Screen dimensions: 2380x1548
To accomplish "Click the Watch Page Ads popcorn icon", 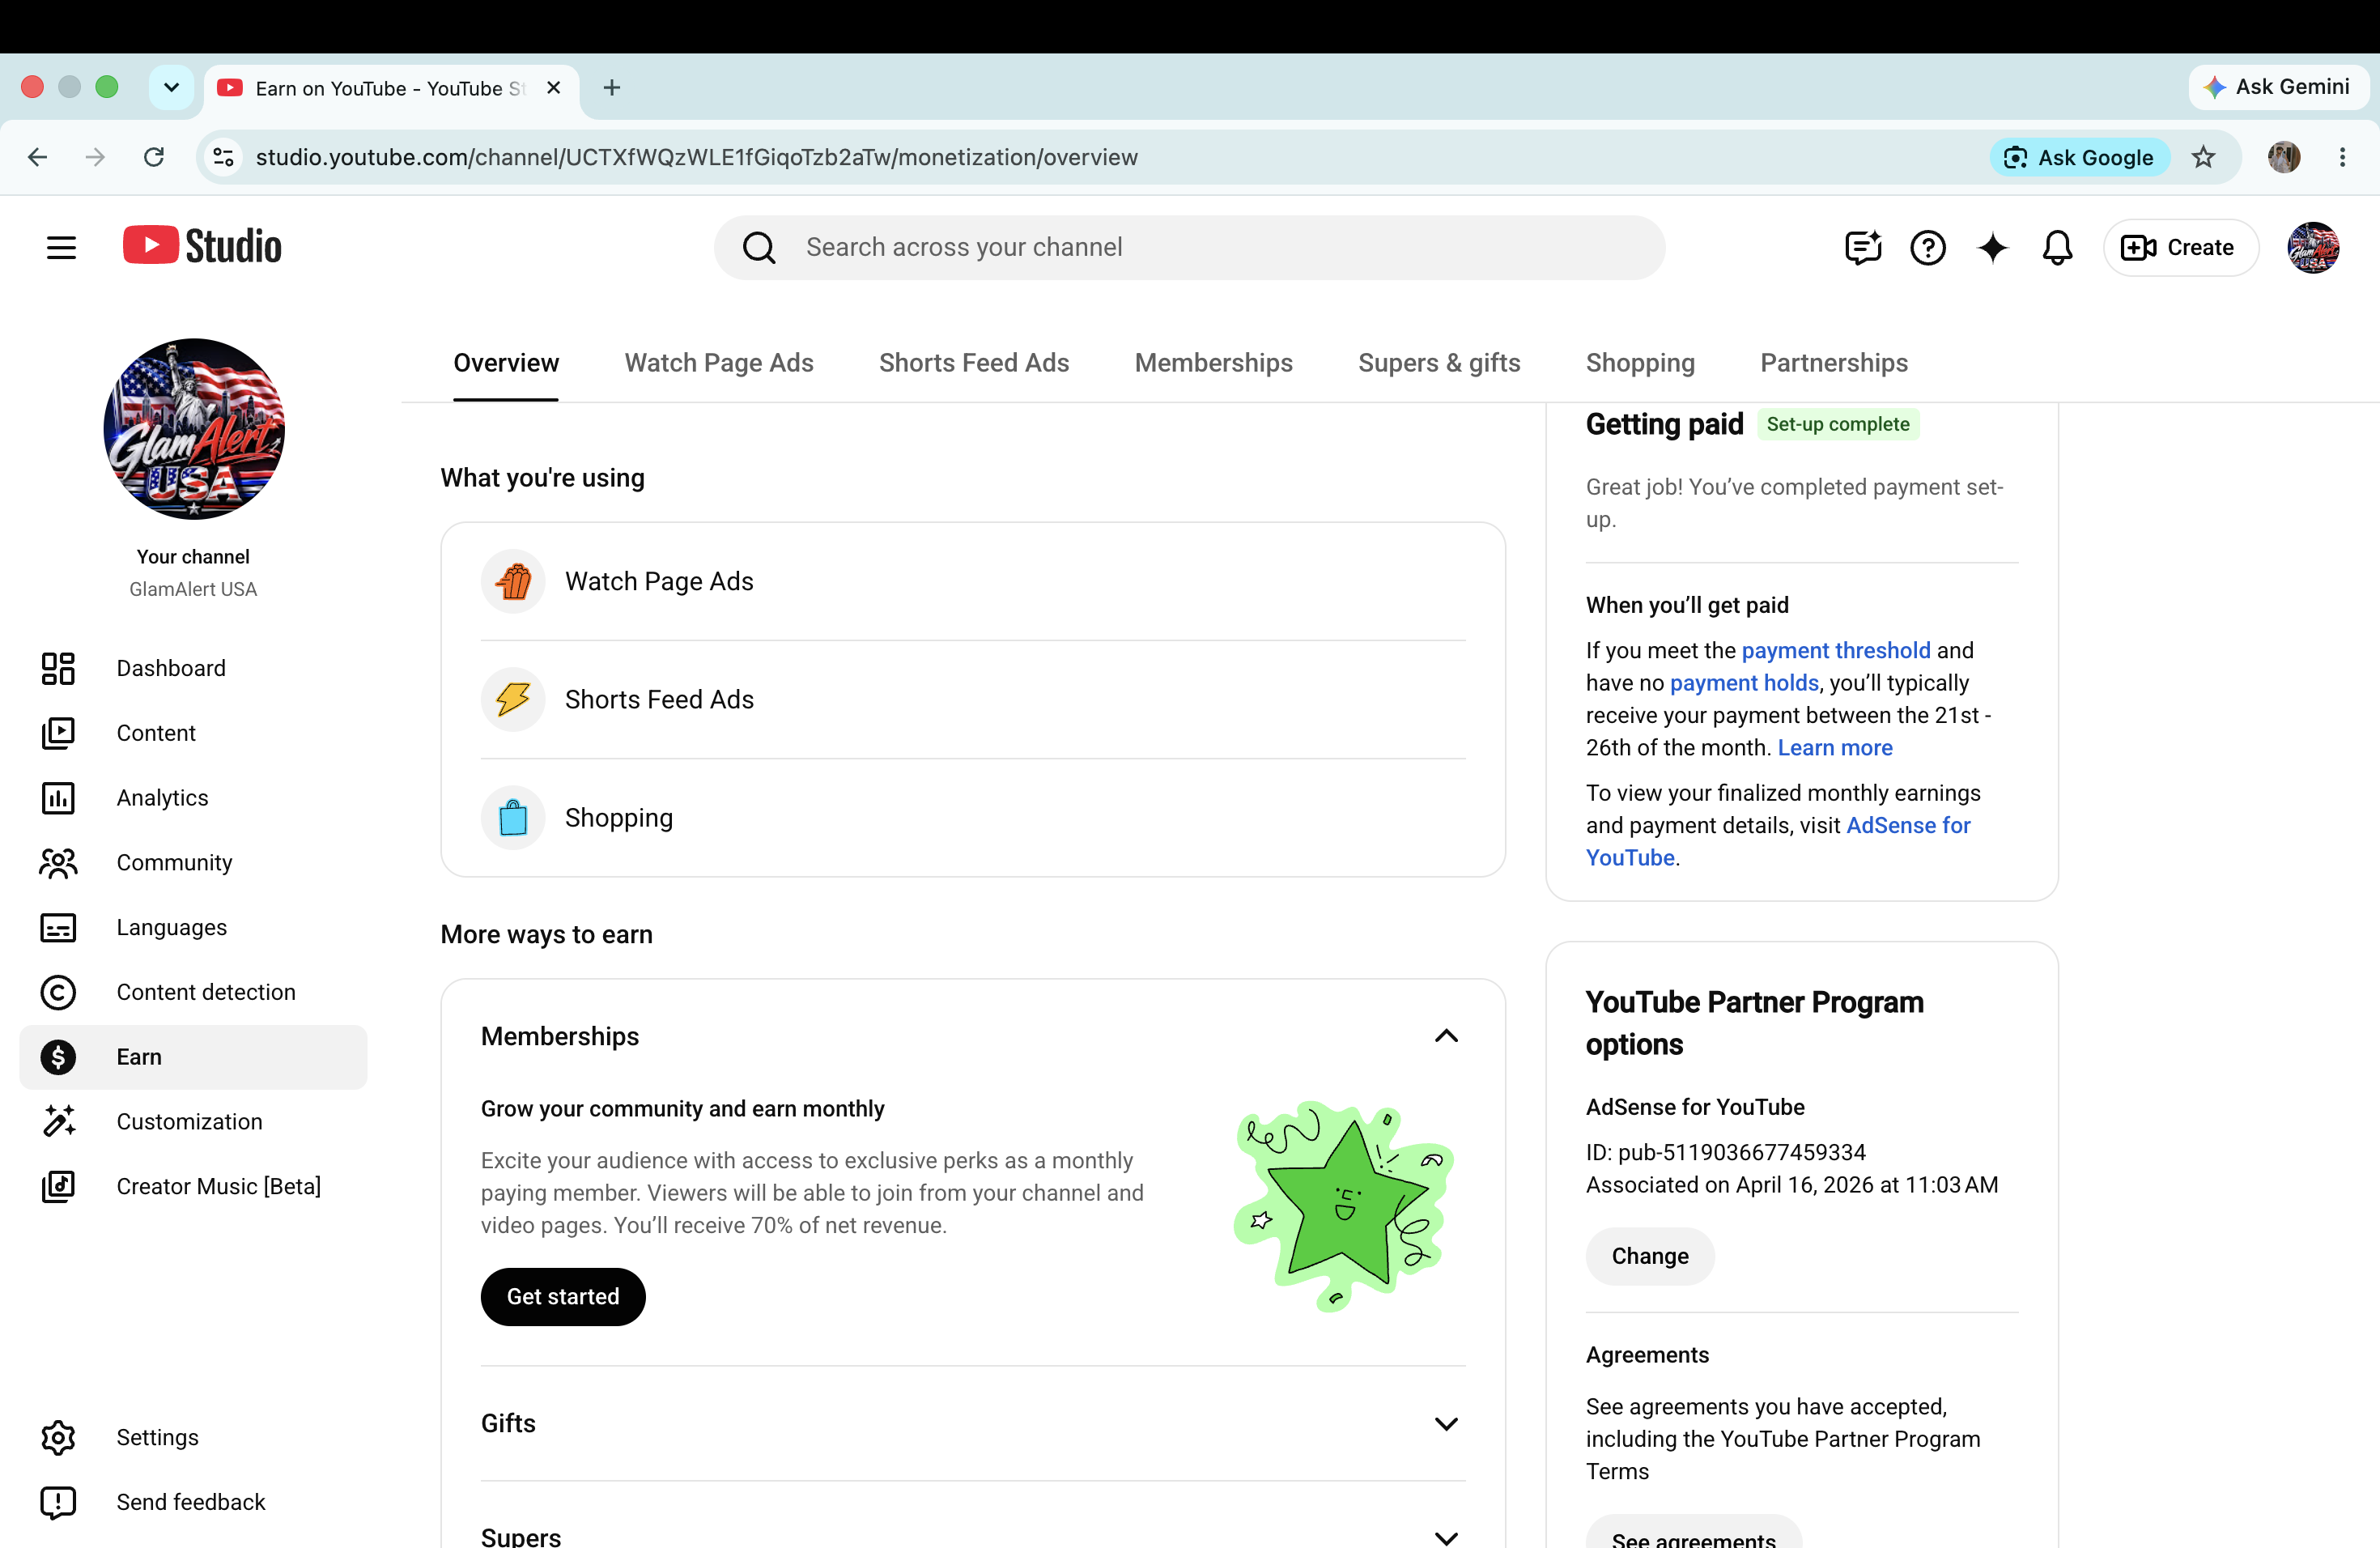I will tap(513, 581).
